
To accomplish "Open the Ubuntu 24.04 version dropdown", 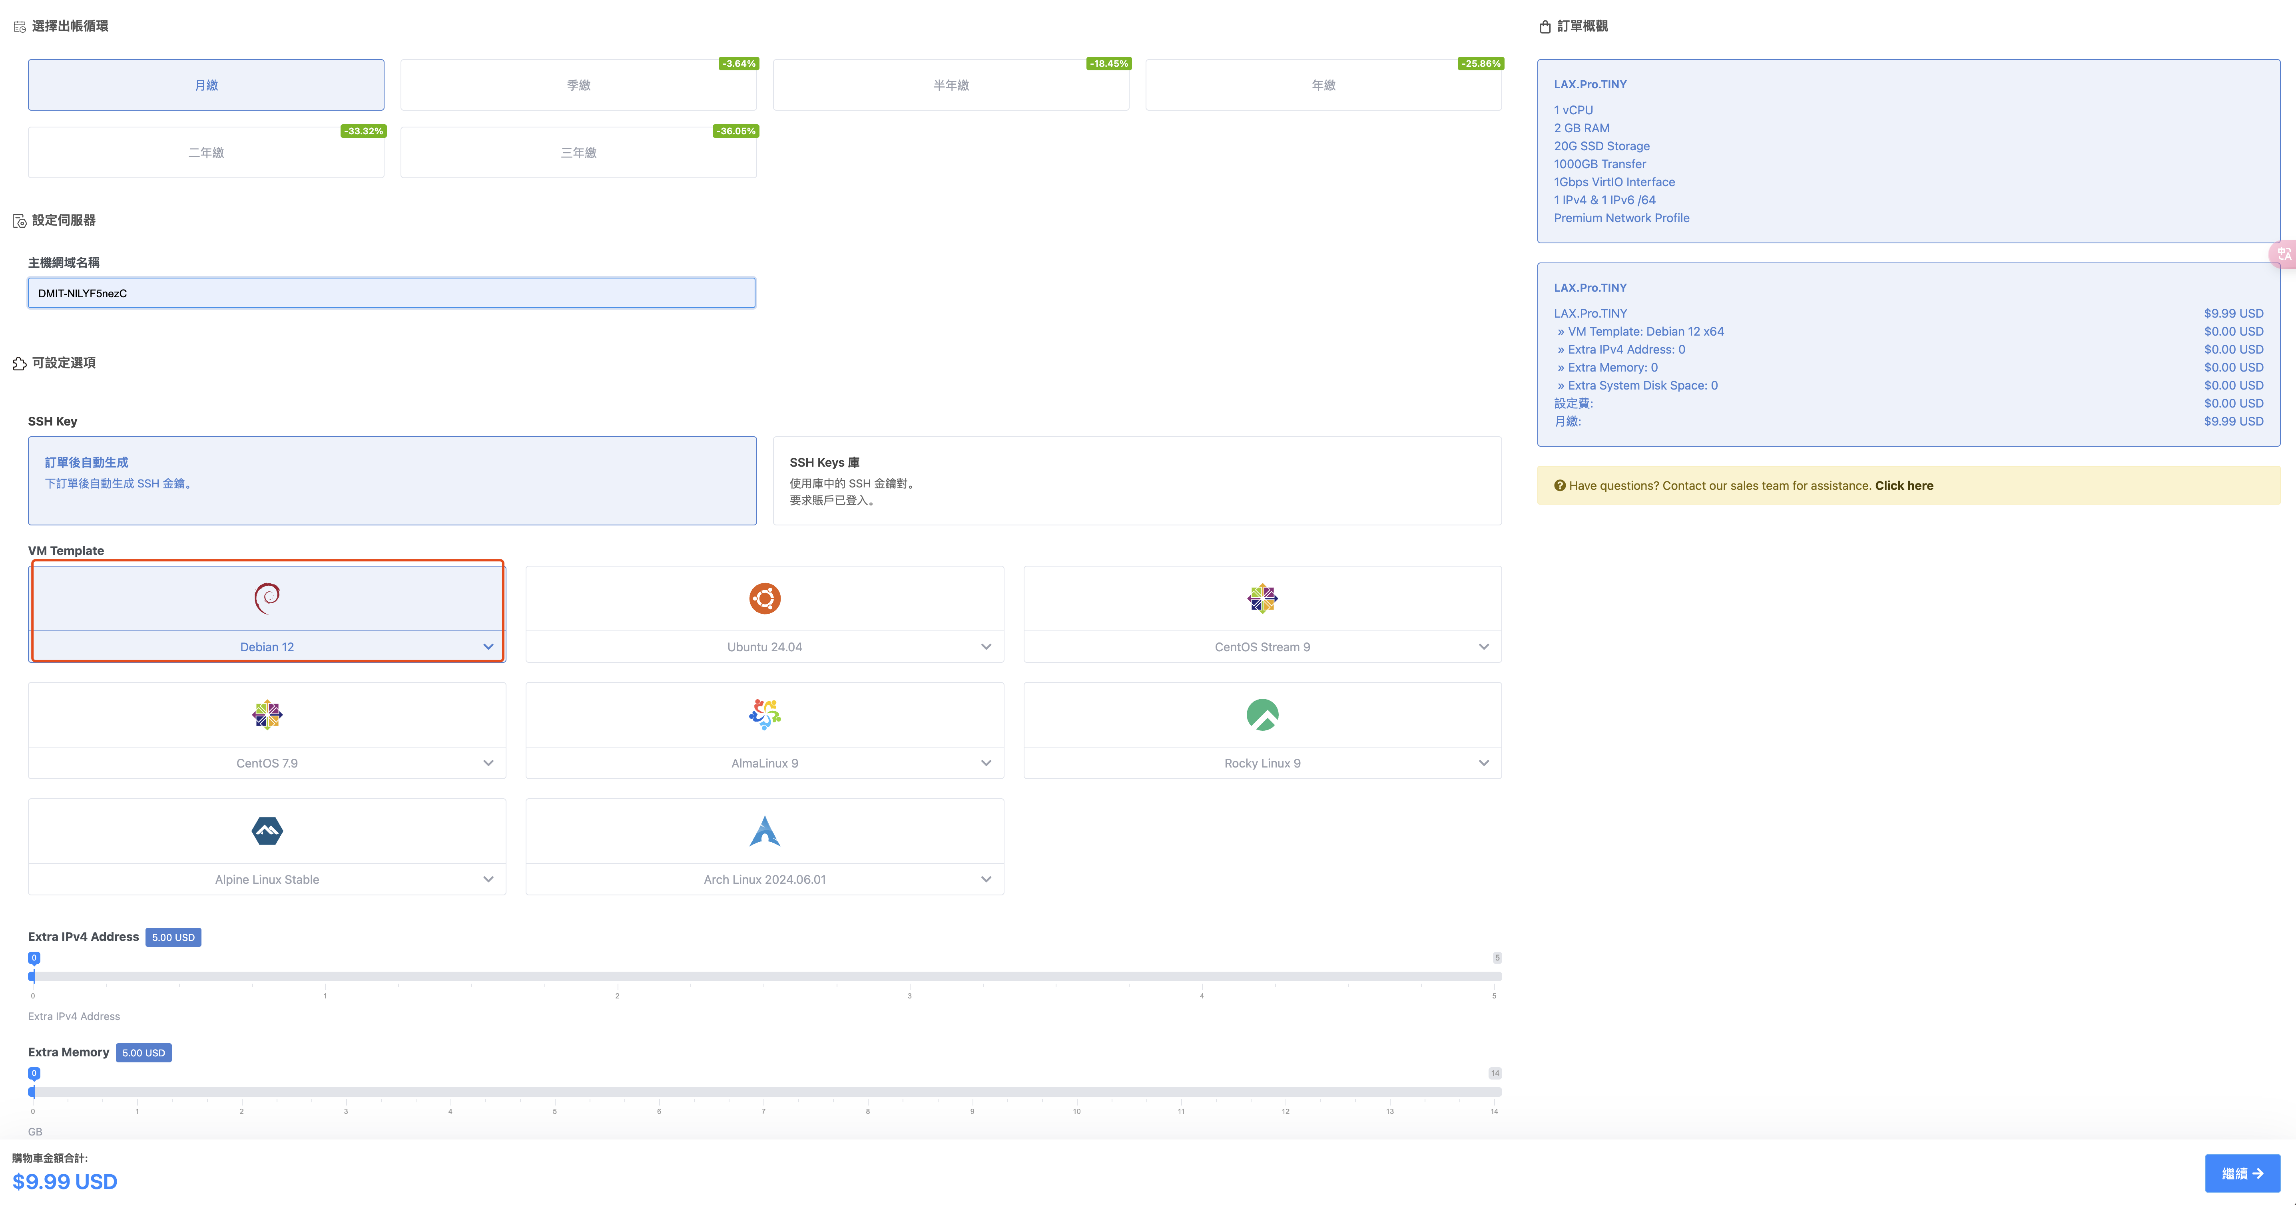I will click(986, 646).
